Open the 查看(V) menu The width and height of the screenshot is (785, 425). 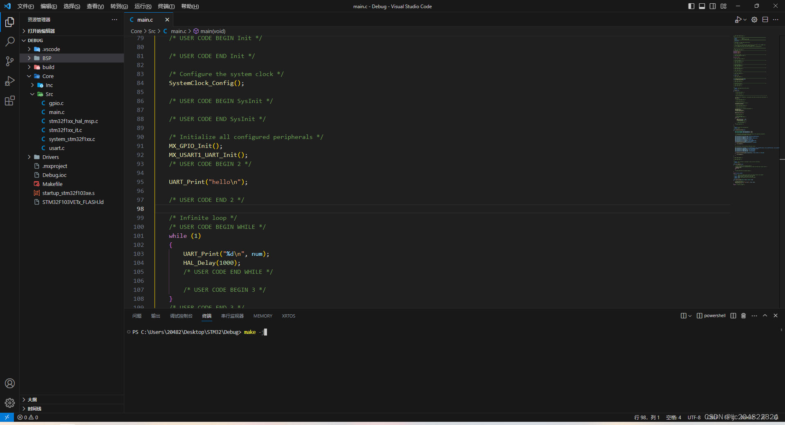click(x=95, y=6)
